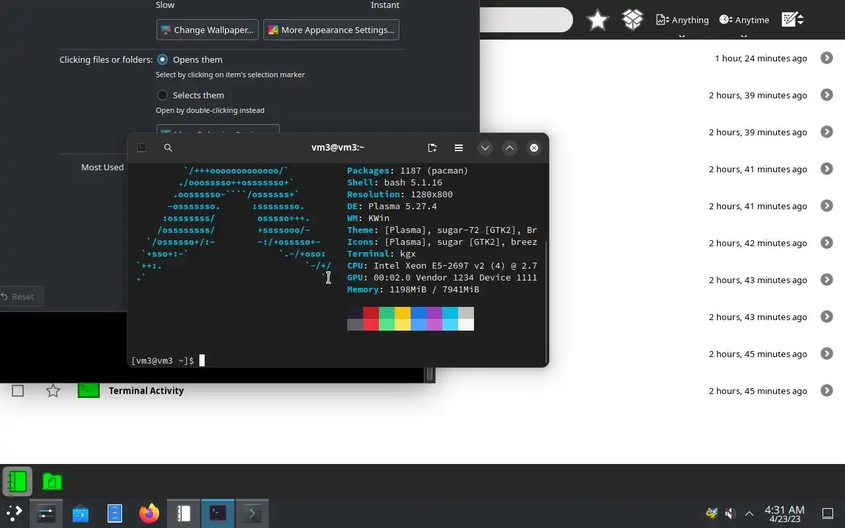Expand the entry from 1 hour, 24 minutes ago
Image resolution: width=845 pixels, height=528 pixels.
pos(827,58)
